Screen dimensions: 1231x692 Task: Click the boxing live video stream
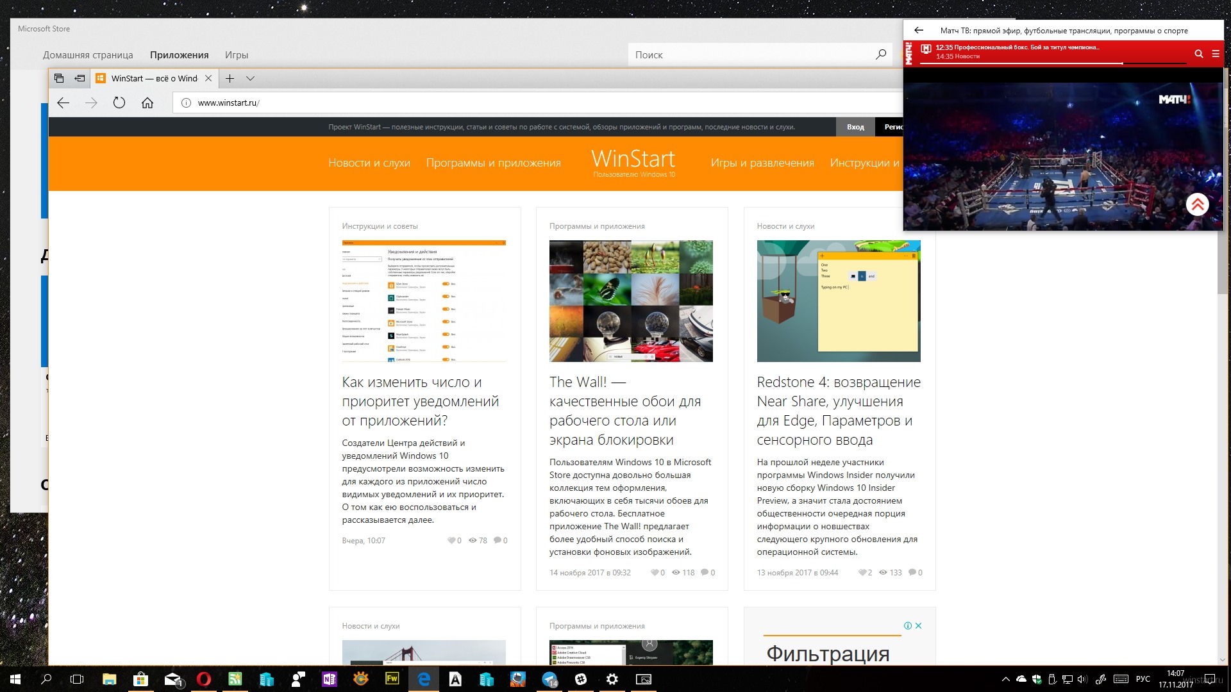pyautogui.click(x=1063, y=156)
